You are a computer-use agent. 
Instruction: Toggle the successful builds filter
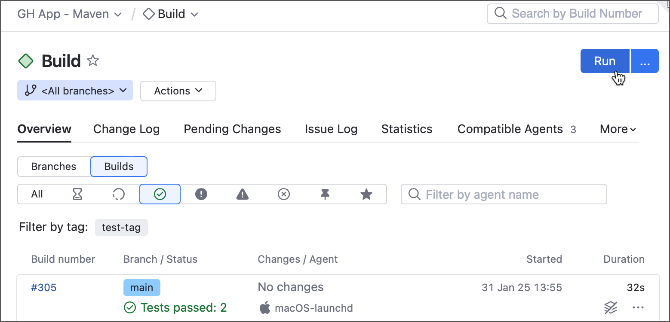pyautogui.click(x=160, y=194)
